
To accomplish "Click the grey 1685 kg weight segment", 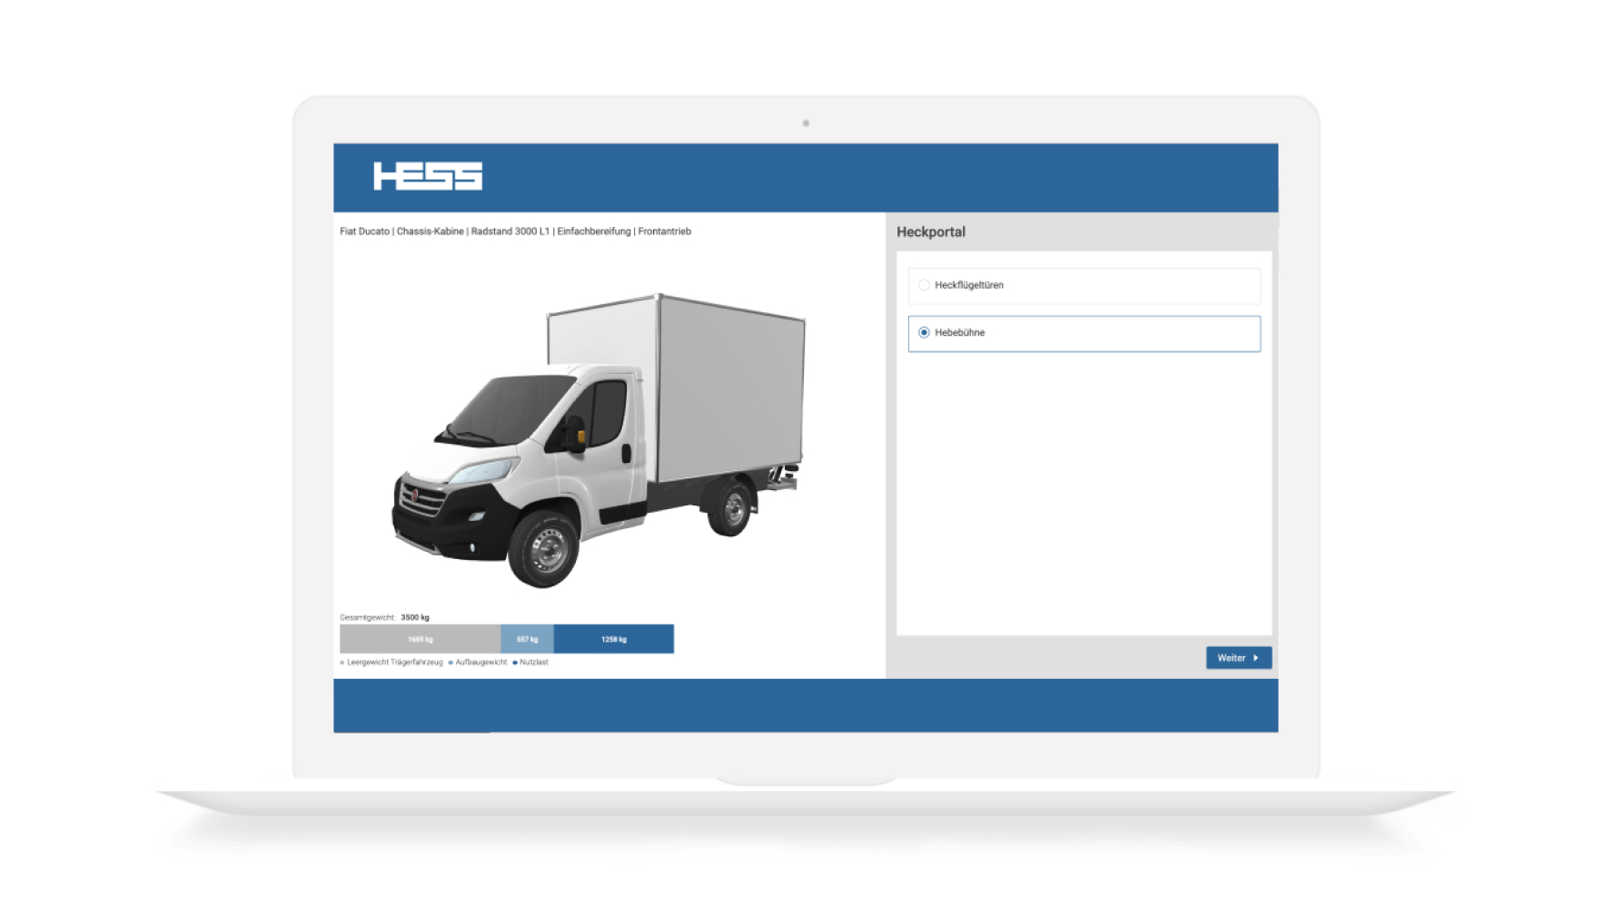I will pos(420,639).
